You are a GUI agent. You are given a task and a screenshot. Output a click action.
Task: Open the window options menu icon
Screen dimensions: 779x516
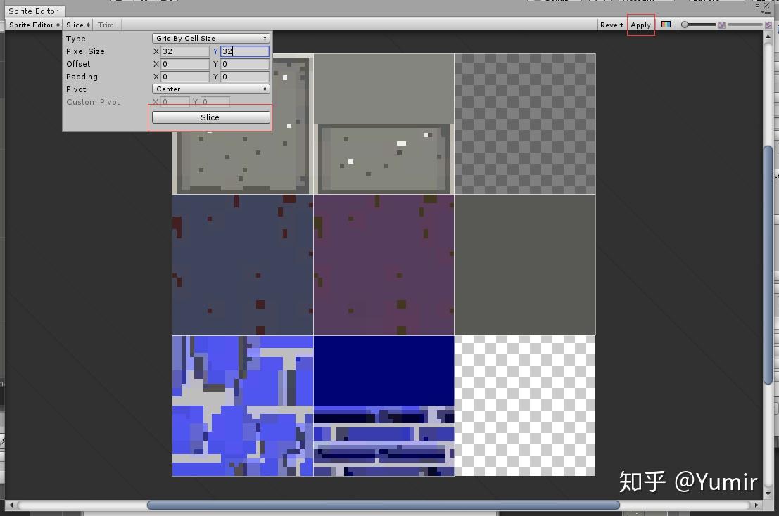tap(767, 11)
